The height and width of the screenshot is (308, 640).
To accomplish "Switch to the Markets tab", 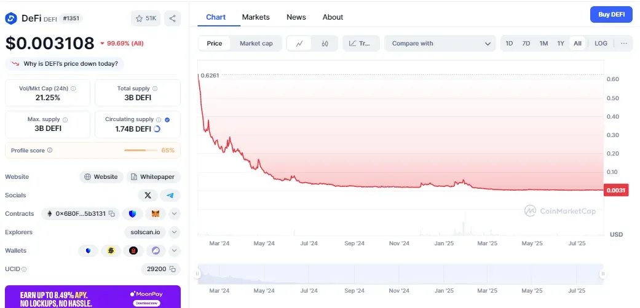I will [x=256, y=17].
